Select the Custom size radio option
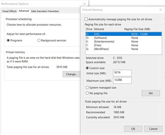Image resolution: width=165 pixels, height=135 pixels. pos(87,68)
